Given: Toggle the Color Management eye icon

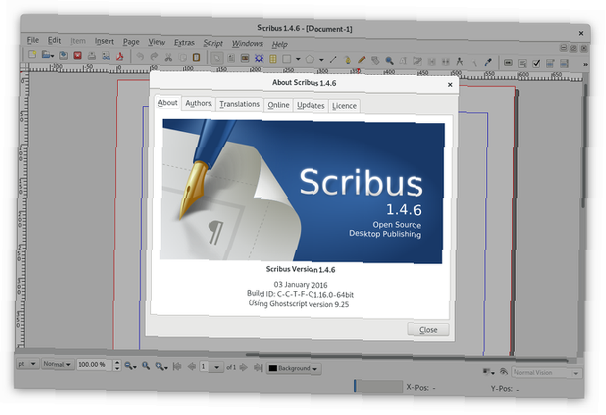Looking at the screenshot, I should pyautogui.click(x=504, y=372).
